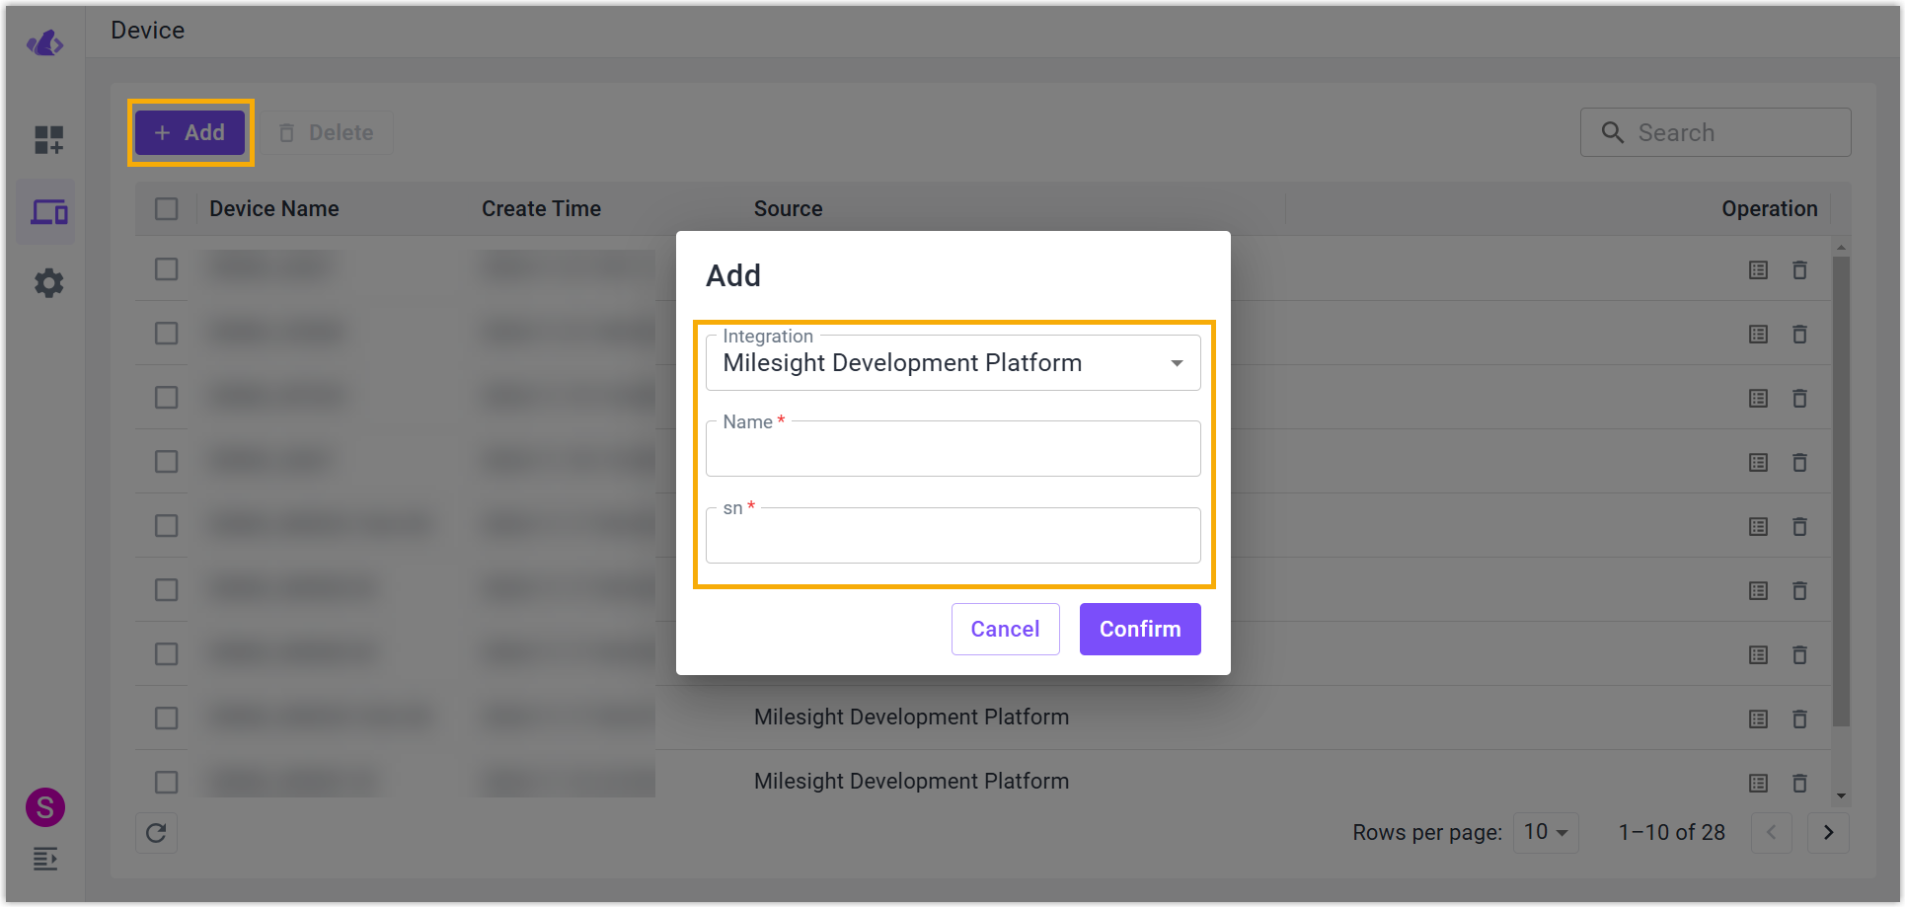The width and height of the screenshot is (1906, 908).
Task: Click trash icon of seventh device row
Action: coord(1799,654)
